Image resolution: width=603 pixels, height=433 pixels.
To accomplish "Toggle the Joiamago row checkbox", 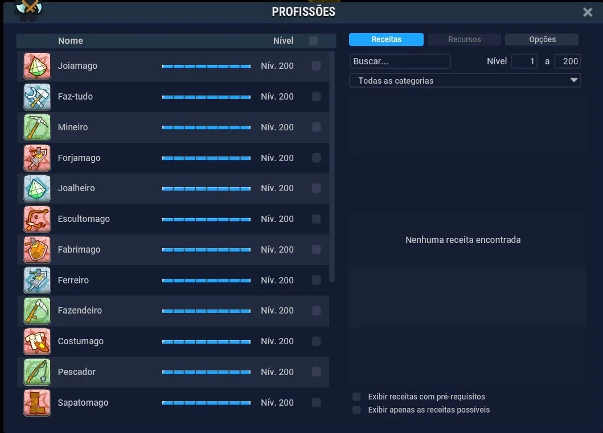I will (x=317, y=65).
